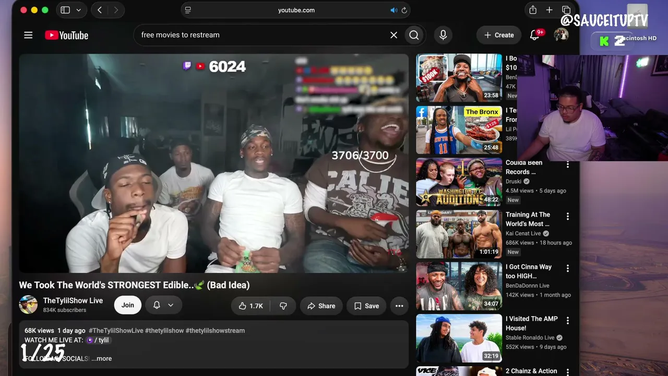668x376 pixels.
Task: Open 'Coulda Been Records' video title
Action: [524, 167]
